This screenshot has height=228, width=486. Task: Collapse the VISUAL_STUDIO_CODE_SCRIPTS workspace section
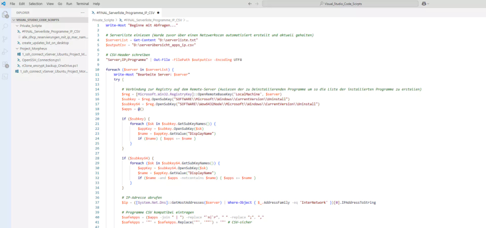(37, 19)
